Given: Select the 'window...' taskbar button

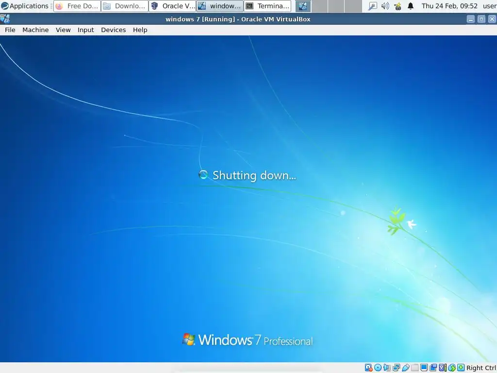Looking at the screenshot, I should click(x=220, y=6).
